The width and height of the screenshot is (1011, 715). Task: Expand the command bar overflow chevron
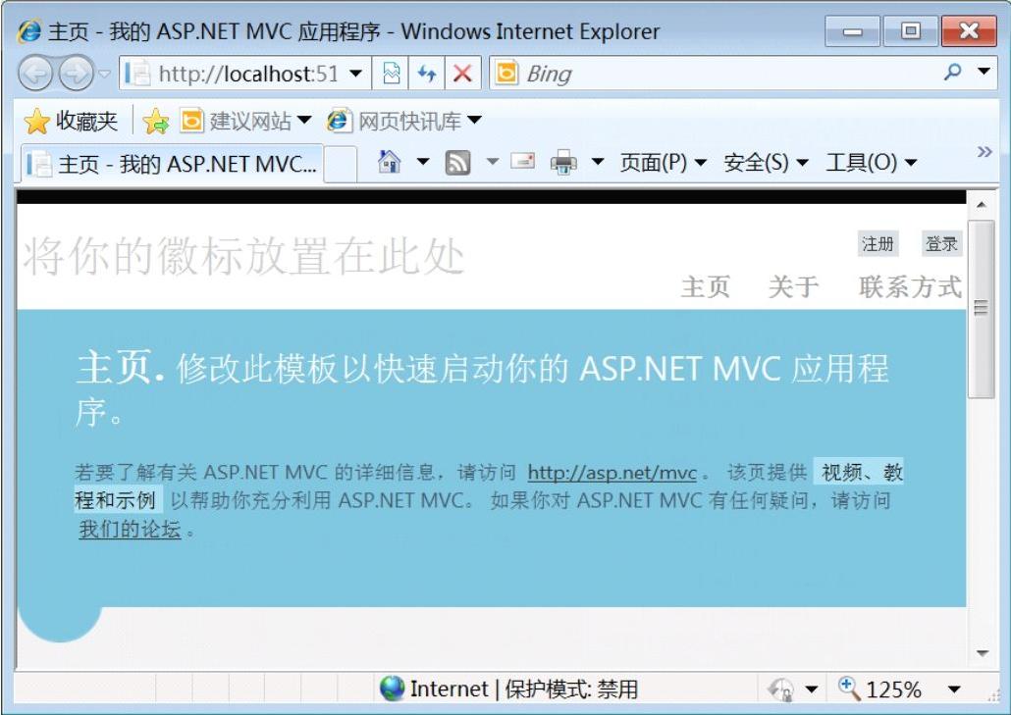click(984, 152)
